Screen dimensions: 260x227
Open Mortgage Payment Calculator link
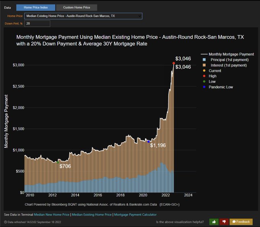pyautogui.click(x=135, y=214)
